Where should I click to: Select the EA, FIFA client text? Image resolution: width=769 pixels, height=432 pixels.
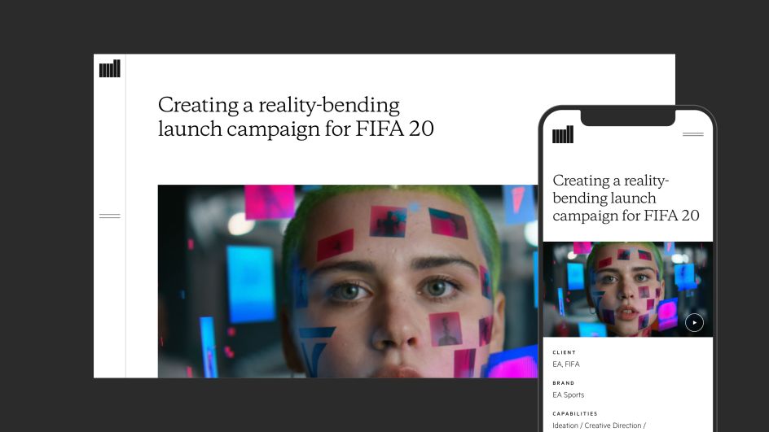tap(566, 364)
